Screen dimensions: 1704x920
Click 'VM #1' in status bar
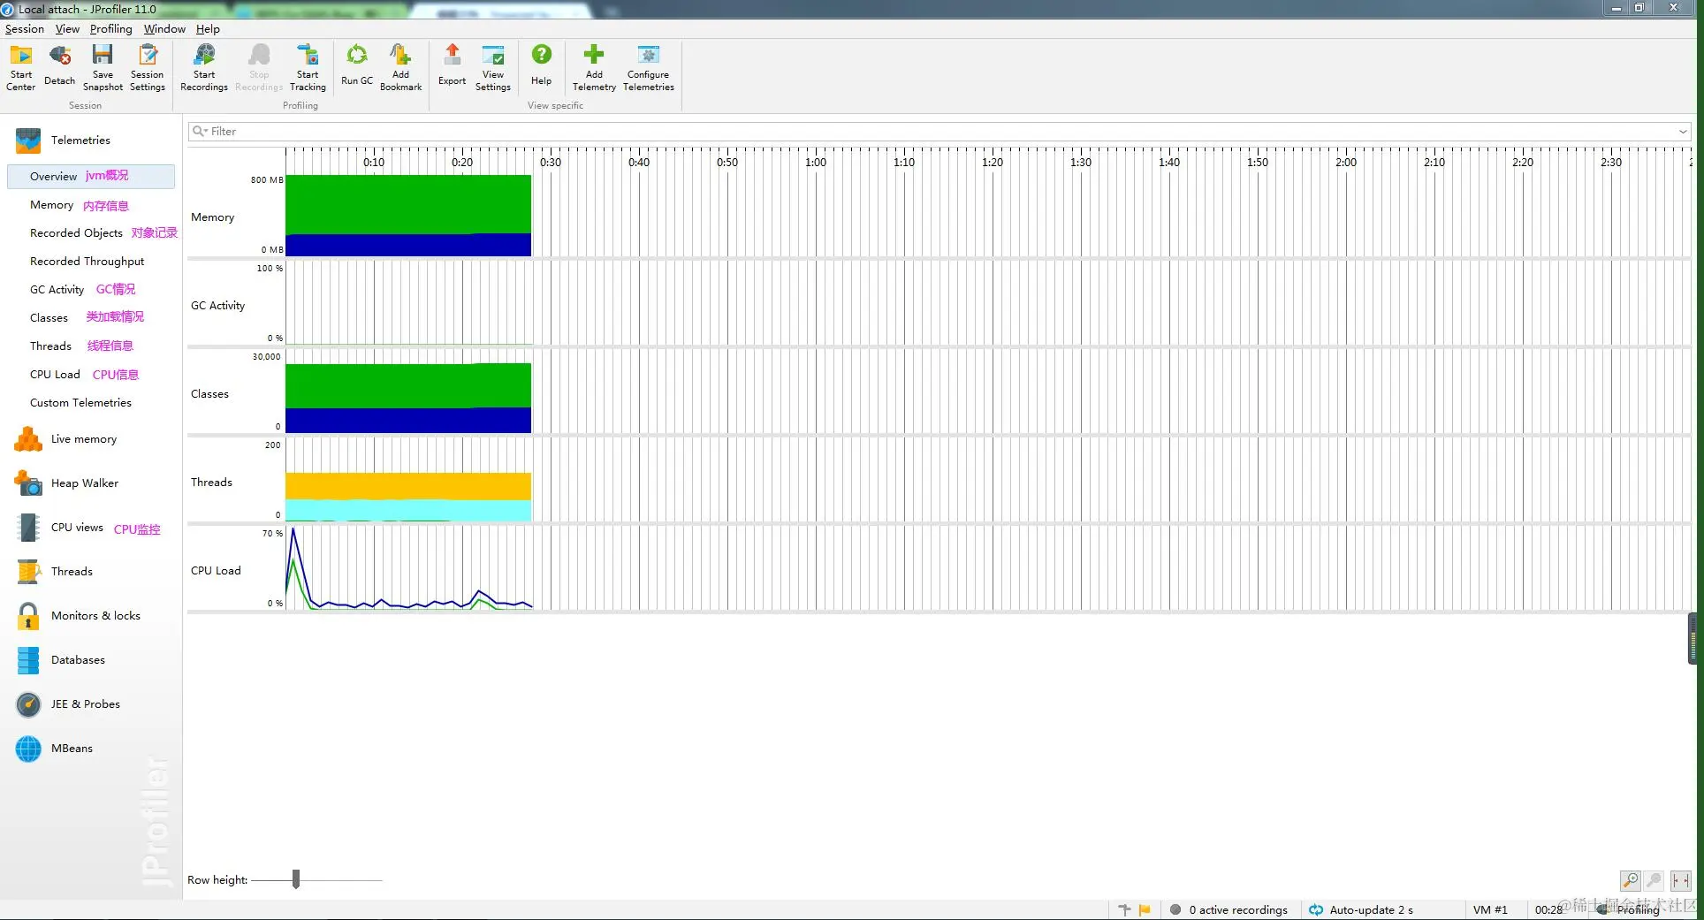tap(1490, 909)
